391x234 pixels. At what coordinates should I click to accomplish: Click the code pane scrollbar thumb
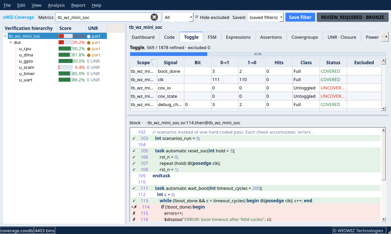(x=383, y=156)
